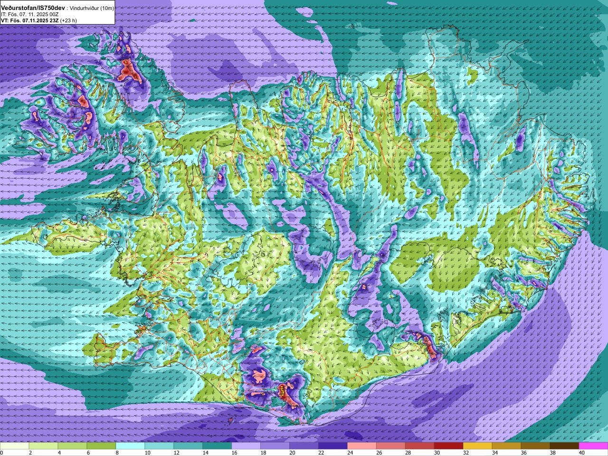Click the legend scale label 0
Screen dimensions: 608x456
tap(1, 453)
